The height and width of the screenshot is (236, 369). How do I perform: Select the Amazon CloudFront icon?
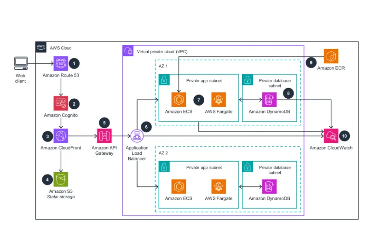(61, 136)
